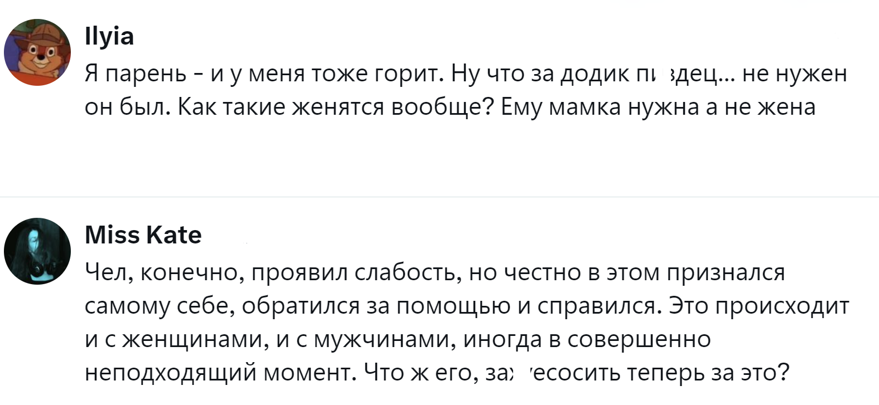Click the Ilyia username
Image resolution: width=879 pixels, height=405 pixels.
(x=109, y=37)
